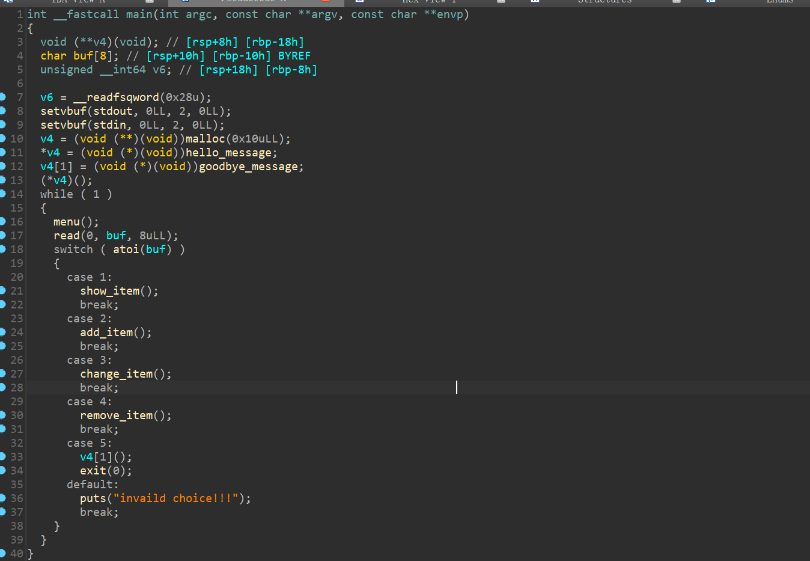The height and width of the screenshot is (561, 810).
Task: Click the blue dot at line 30
Action: 2,415
